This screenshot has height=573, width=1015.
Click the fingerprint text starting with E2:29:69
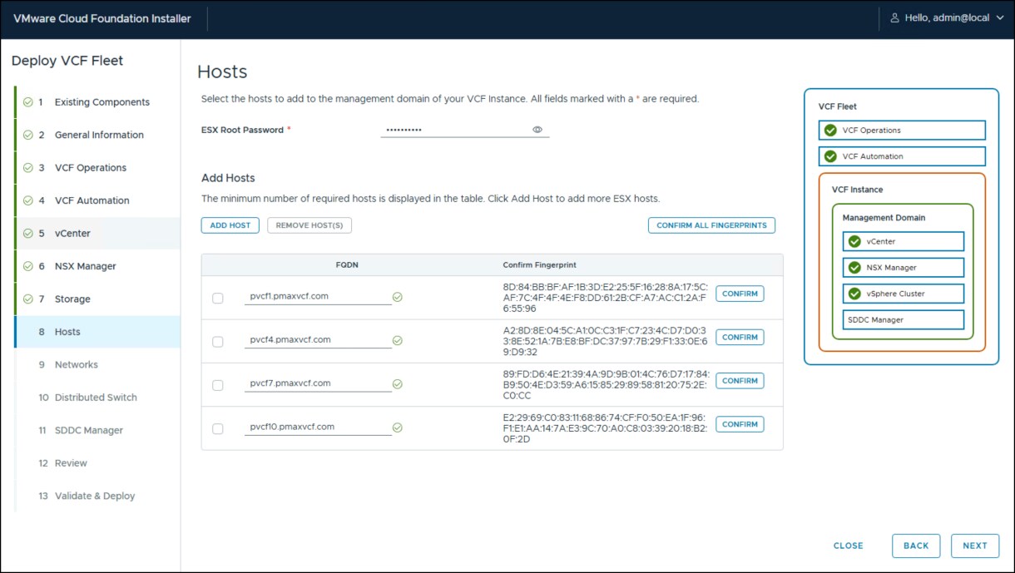[606, 428]
